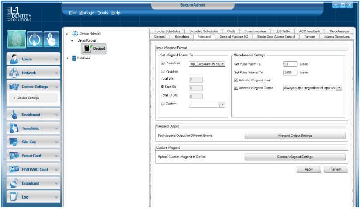Click the L-1 Identity Solutions logo
Viewport: 360px width, 209px height.
click(19, 14)
